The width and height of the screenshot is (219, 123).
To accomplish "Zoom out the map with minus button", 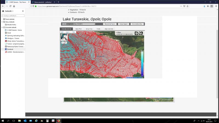I will [62, 43].
